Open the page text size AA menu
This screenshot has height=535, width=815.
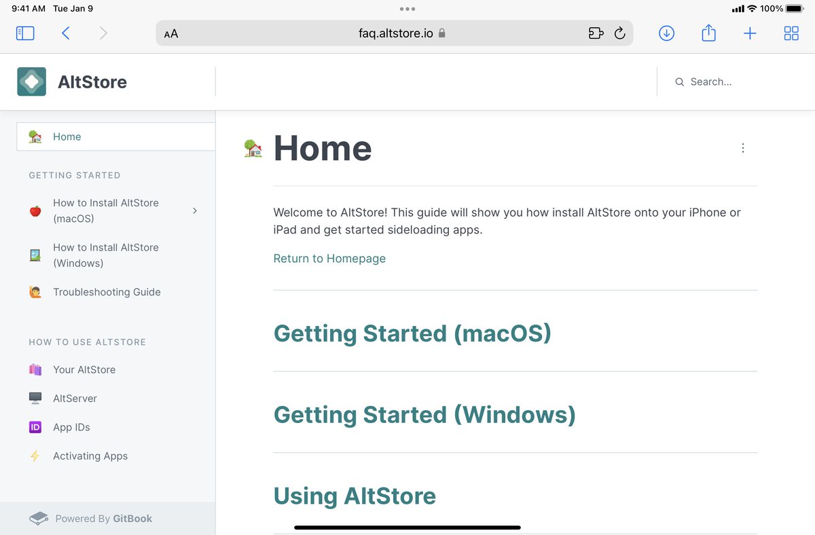(x=170, y=33)
